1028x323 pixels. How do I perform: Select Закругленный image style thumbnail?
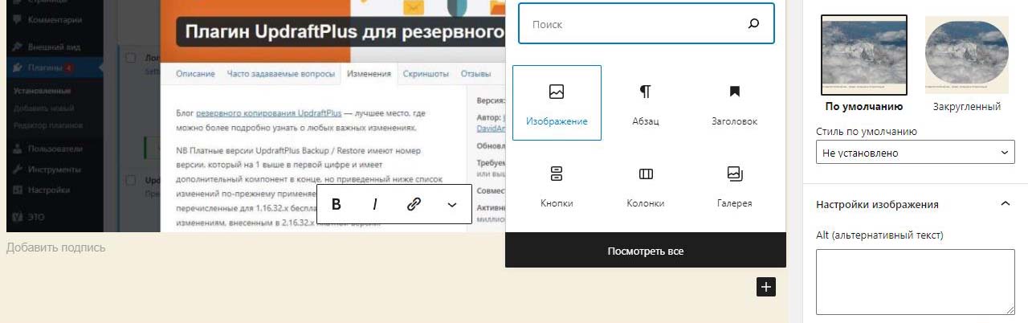(966, 55)
